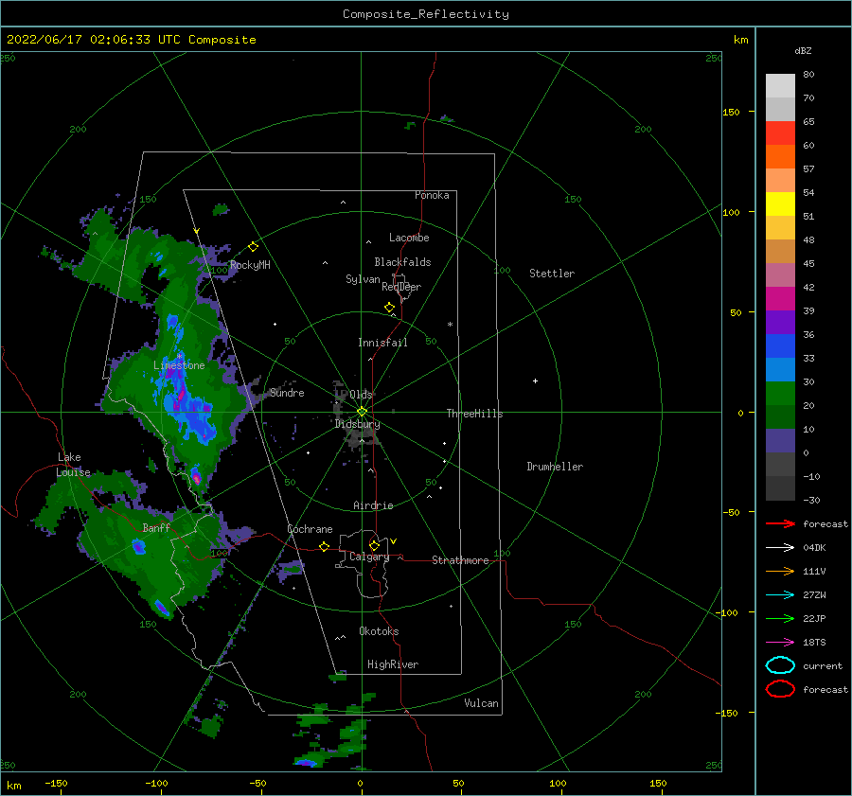Select the light blue 30-33 dBZ swatch
This screenshot has height=796, width=852.
(x=780, y=369)
